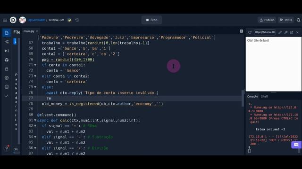Collapse the elif block at line 73
This screenshot has width=302, height=169.
pos(35,76)
